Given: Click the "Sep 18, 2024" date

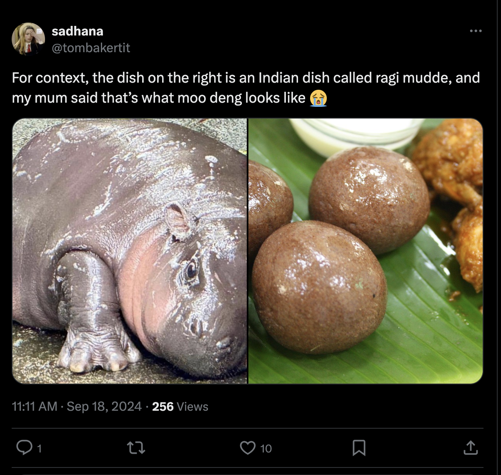Looking at the screenshot, I should point(104,407).
